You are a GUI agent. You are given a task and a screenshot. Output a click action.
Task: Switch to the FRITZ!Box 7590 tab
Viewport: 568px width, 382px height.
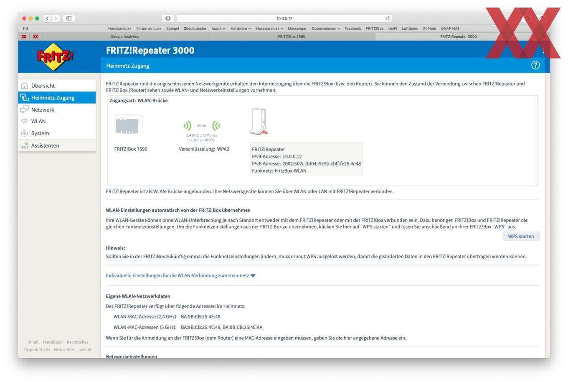pyautogui.click(x=292, y=36)
